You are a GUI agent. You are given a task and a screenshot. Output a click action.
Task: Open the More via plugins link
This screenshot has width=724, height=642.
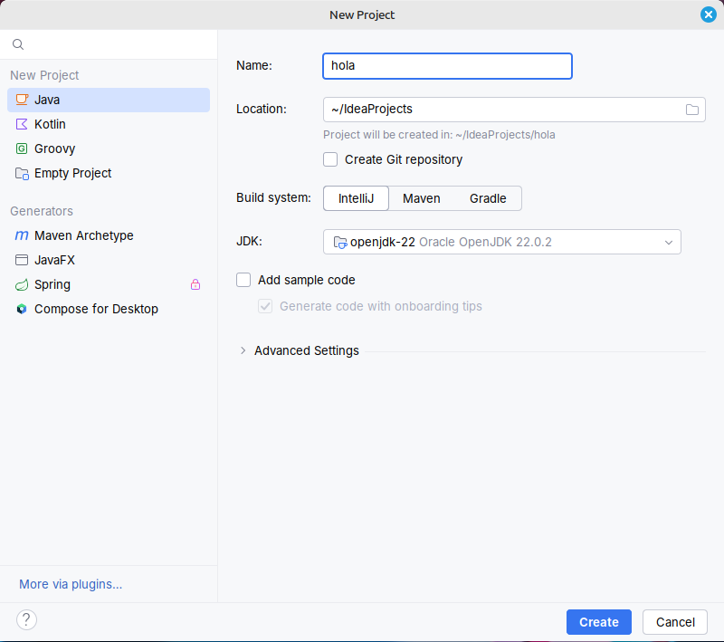(x=70, y=584)
